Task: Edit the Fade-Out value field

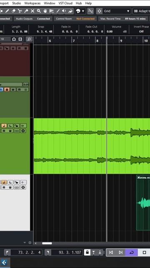Action: pos(95,31)
